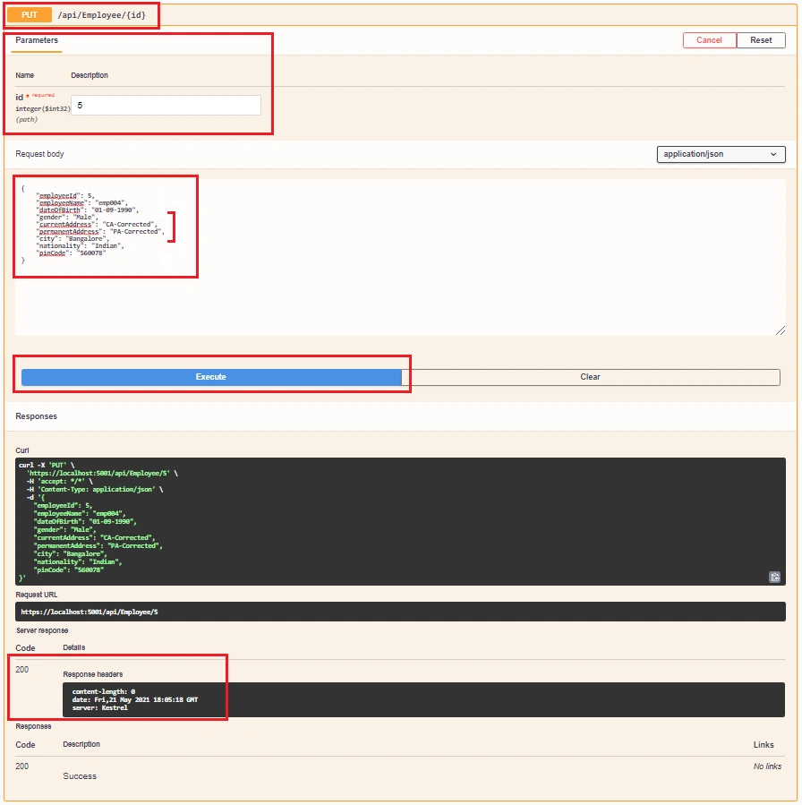This screenshot has width=802, height=805.
Task: Reset the request parameters
Action: coord(761,40)
